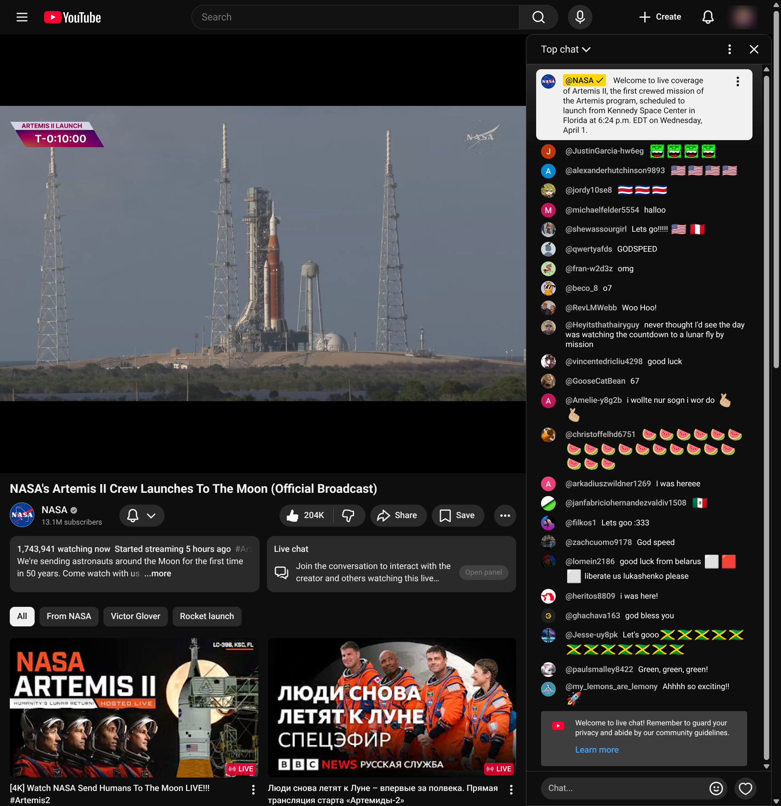Open title '[4K] Watch NASA Send Humans' link
Screen dimensions: 781x806
pos(110,794)
